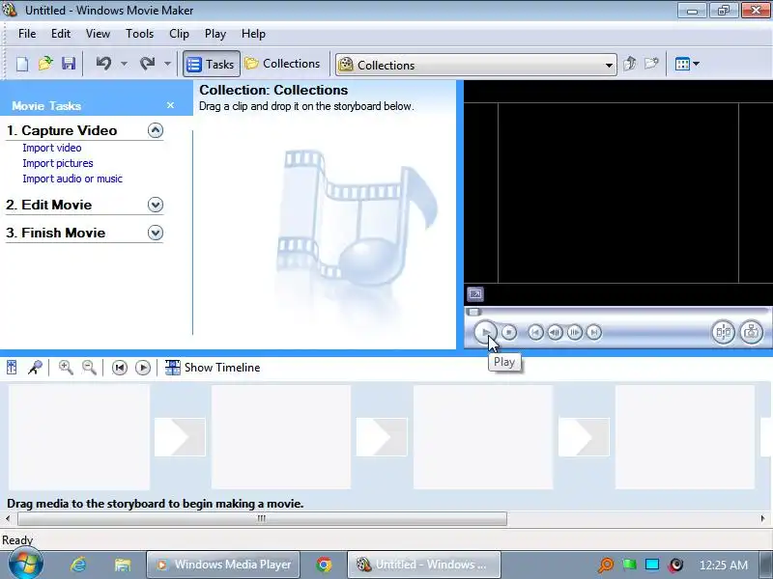Image resolution: width=773 pixels, height=579 pixels.
Task: Open the Help menu
Action: (253, 34)
